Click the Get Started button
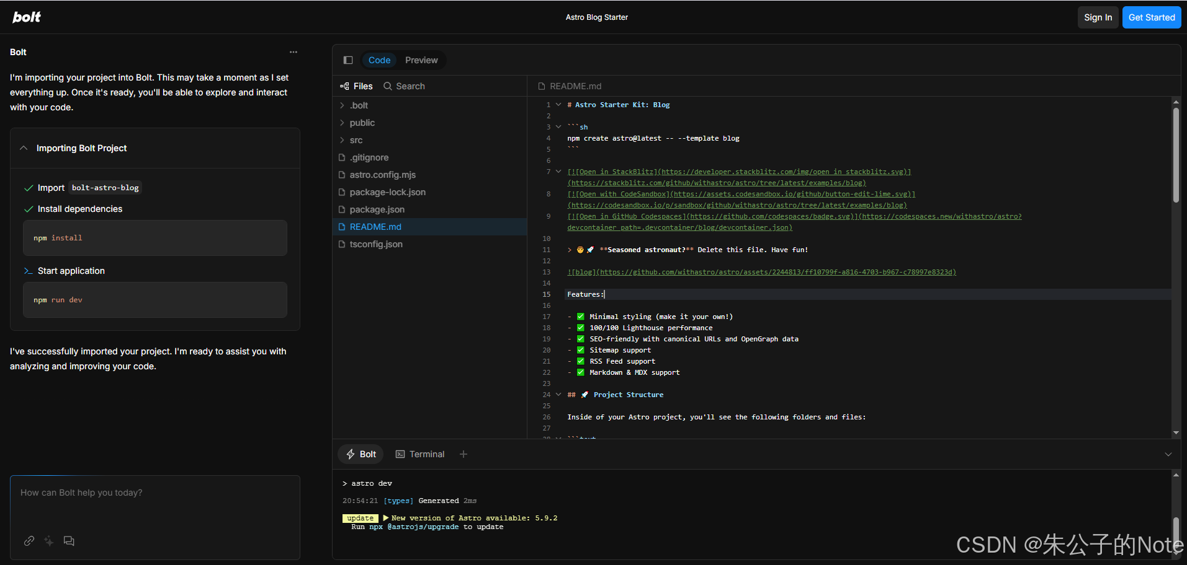Viewport: 1187px width, 565px height. pyautogui.click(x=1152, y=17)
